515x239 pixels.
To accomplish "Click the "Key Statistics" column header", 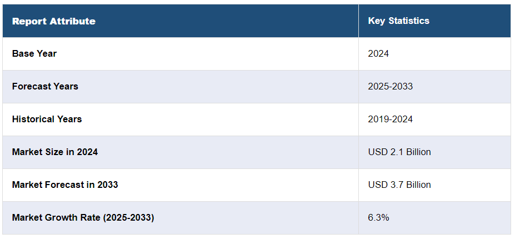I will pyautogui.click(x=398, y=21).
